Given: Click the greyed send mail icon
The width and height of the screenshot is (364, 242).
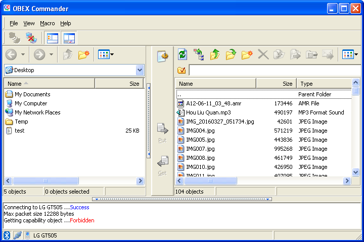Looking at the screenshot, I should (328, 54).
